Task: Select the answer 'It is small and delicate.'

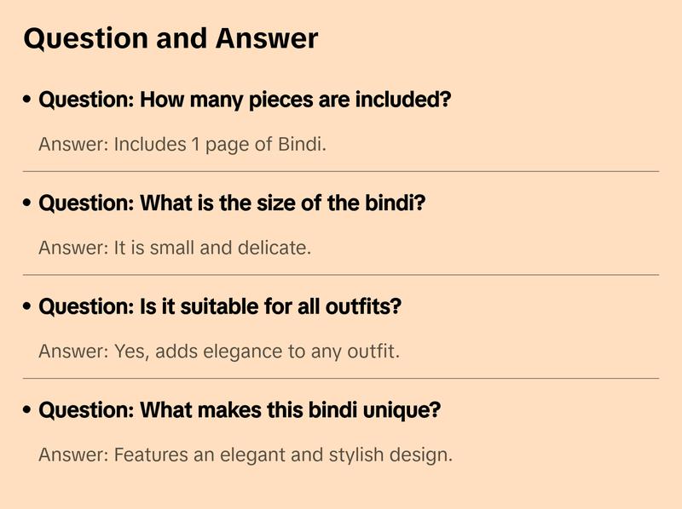Action: point(175,248)
